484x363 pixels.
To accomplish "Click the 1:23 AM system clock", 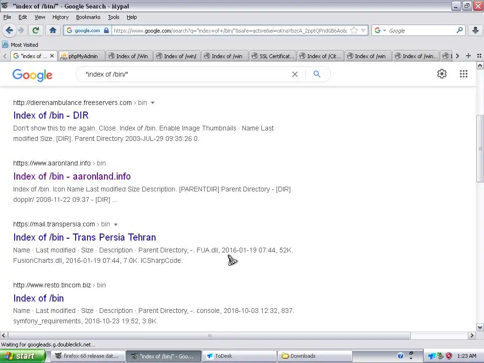I will [x=467, y=356].
